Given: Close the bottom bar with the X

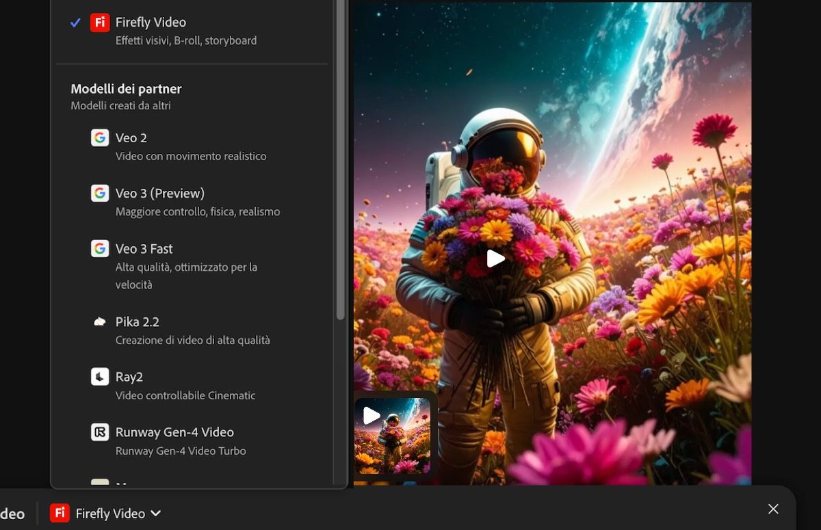Looking at the screenshot, I should pos(773,509).
